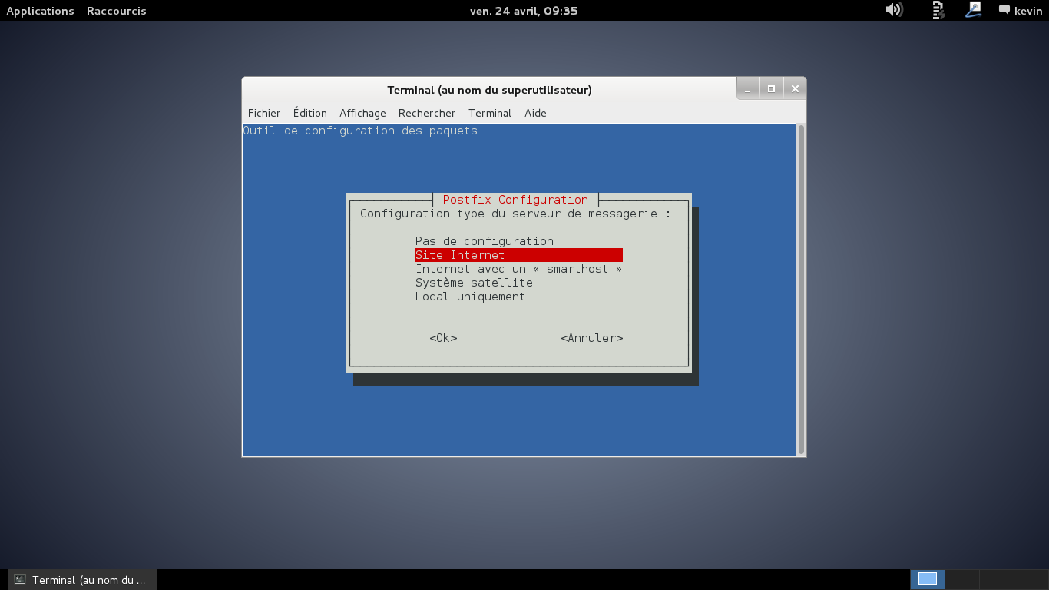This screenshot has height=590, width=1049.
Task: Click 'Outil de configuration des paquets' text
Action: click(x=360, y=131)
